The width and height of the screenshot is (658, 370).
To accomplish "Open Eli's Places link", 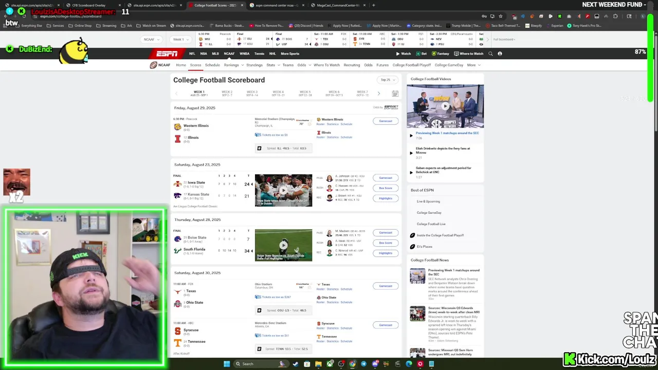I will point(425,247).
